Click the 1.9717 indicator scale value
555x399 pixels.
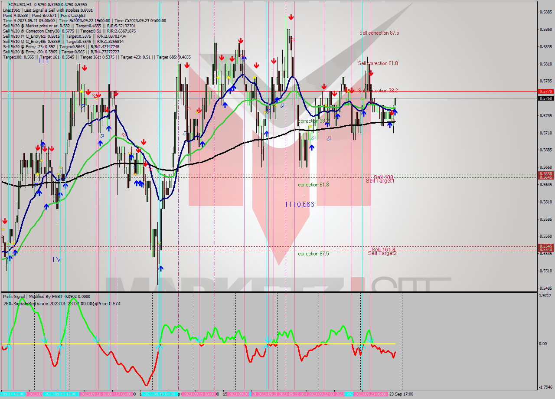(546, 296)
